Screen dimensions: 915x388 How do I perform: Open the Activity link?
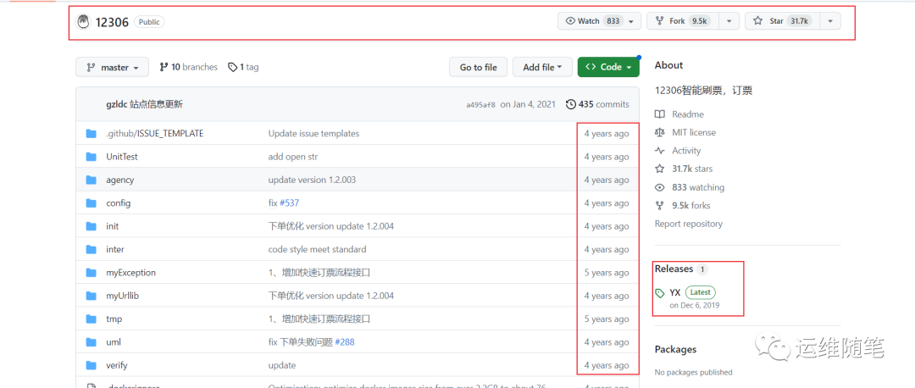(686, 151)
